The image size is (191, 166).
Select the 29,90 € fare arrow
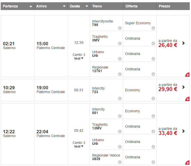click(183, 87)
